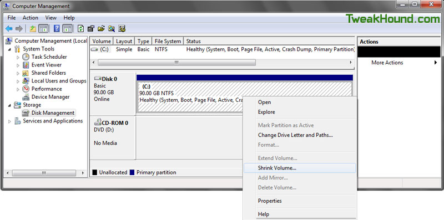444x220 pixels.
Task: Choose Help from the context menu
Action: pos(300,214)
